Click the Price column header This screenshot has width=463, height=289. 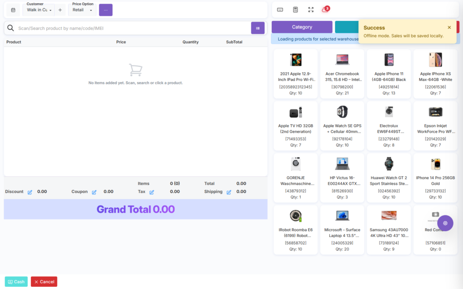pyautogui.click(x=121, y=42)
